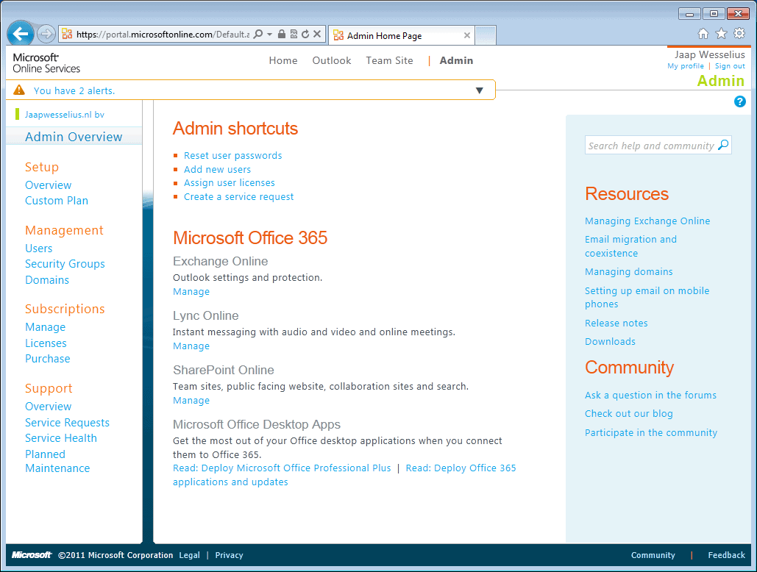Open Email migration and coexistence resource
This screenshot has width=757, height=572.
(630, 246)
